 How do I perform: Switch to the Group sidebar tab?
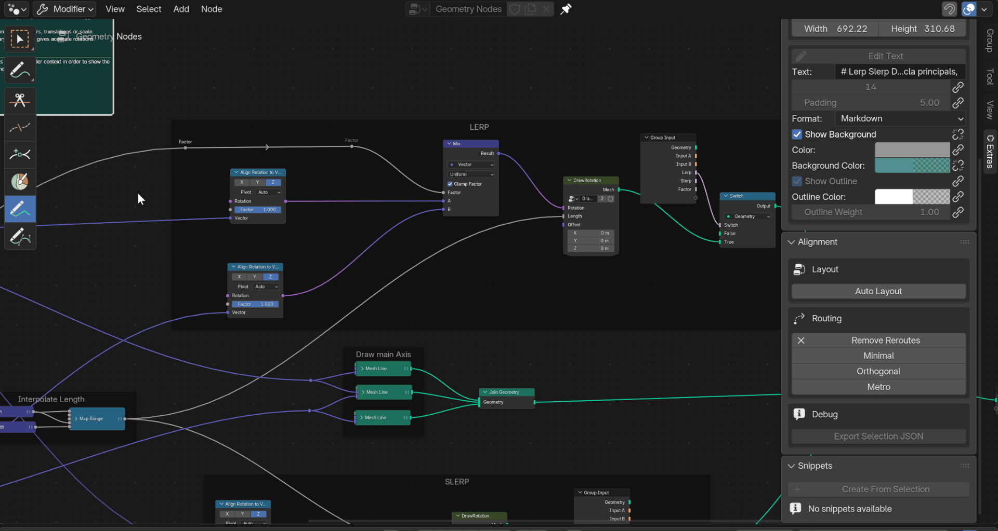pos(990,40)
